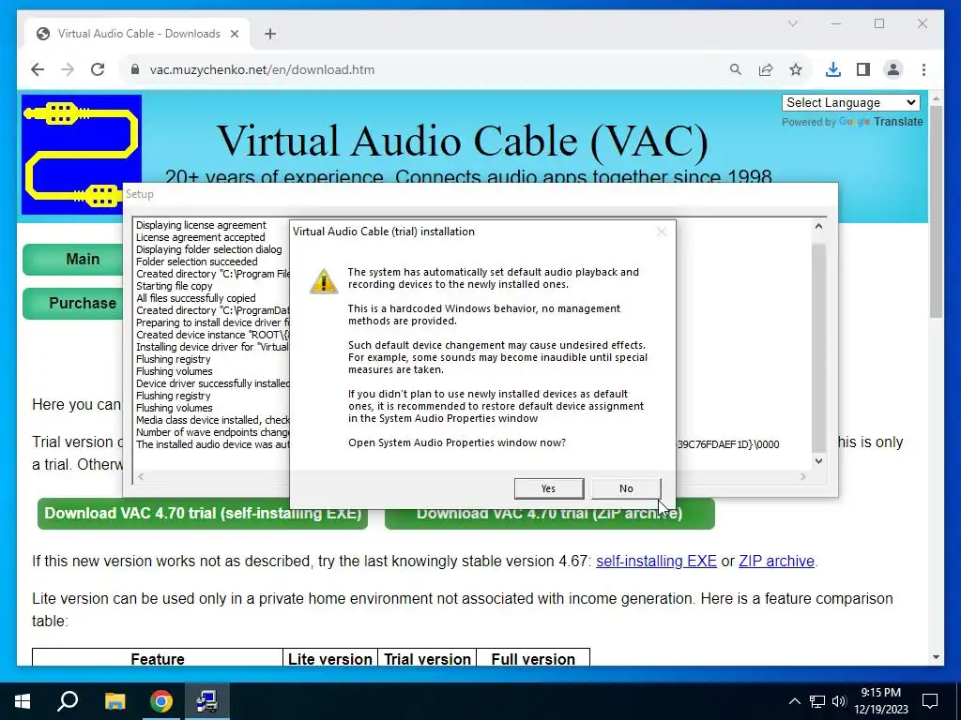
Task: Open a new browser tab
Action: [x=270, y=34]
